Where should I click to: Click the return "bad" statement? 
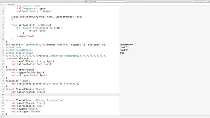point(26,36)
